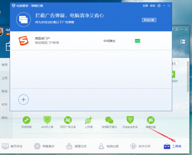
Task: Close the 电脑管家 main window behind
Action: 186,30
